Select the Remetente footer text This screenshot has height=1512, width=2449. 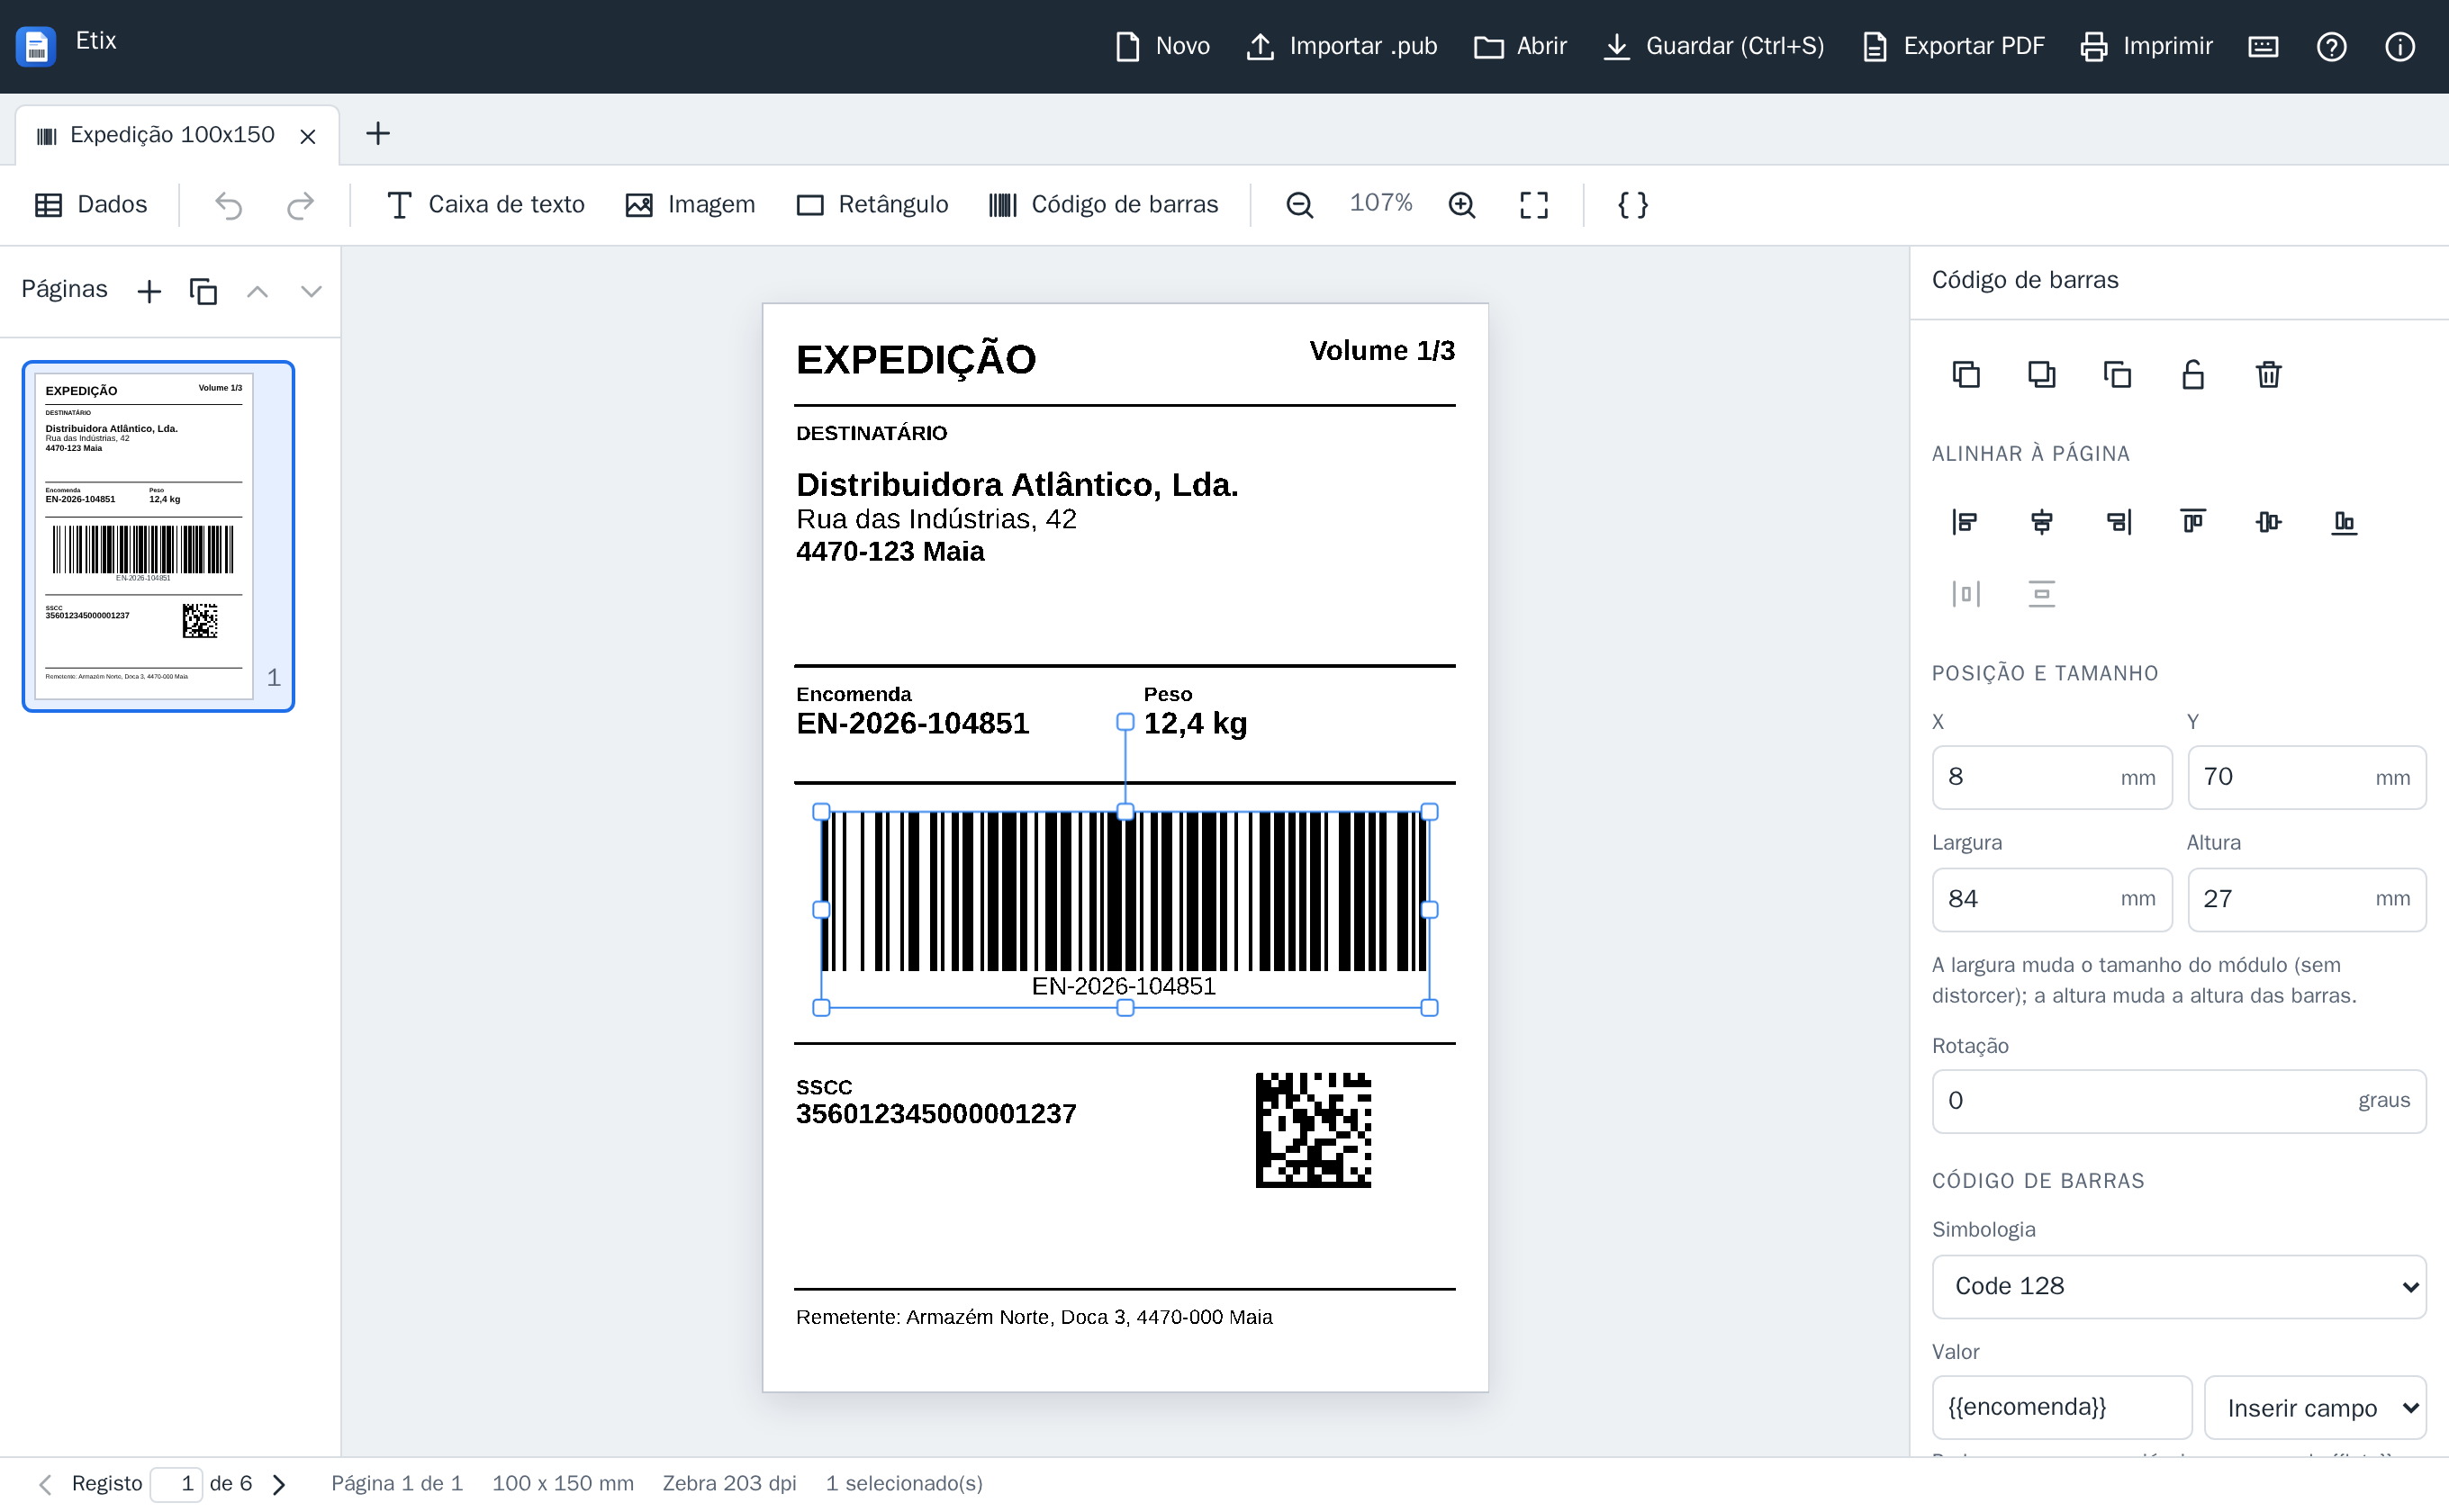coord(1034,1317)
